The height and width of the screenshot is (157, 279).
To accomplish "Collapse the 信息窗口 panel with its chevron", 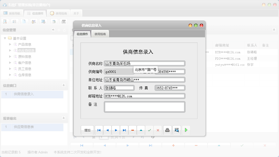I will click(x=64, y=85).
